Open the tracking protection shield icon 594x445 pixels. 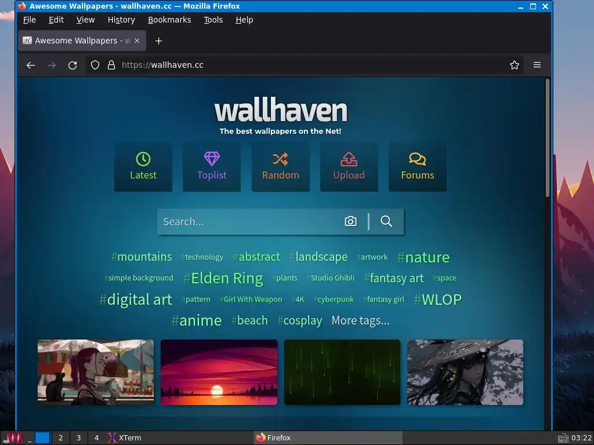coord(95,65)
